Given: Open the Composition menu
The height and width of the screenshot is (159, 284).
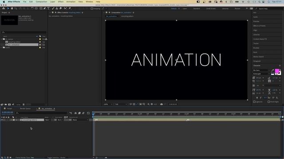Looking at the screenshot, I should pos(41,2).
